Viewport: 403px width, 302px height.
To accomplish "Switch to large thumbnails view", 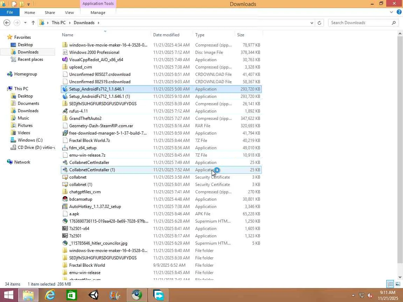I will tap(398, 284).
